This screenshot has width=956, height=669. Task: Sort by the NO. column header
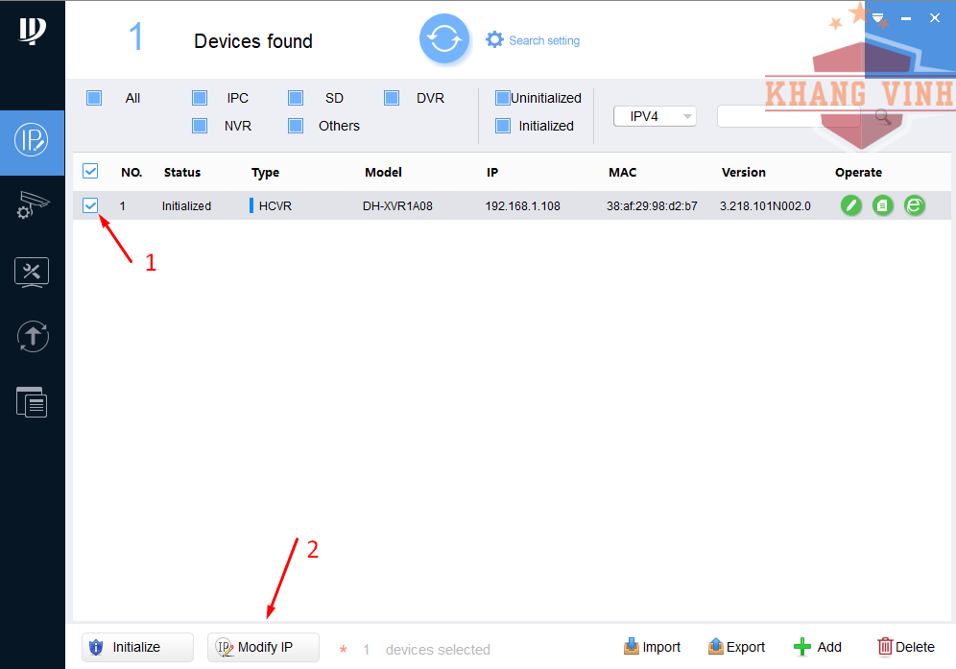[131, 172]
